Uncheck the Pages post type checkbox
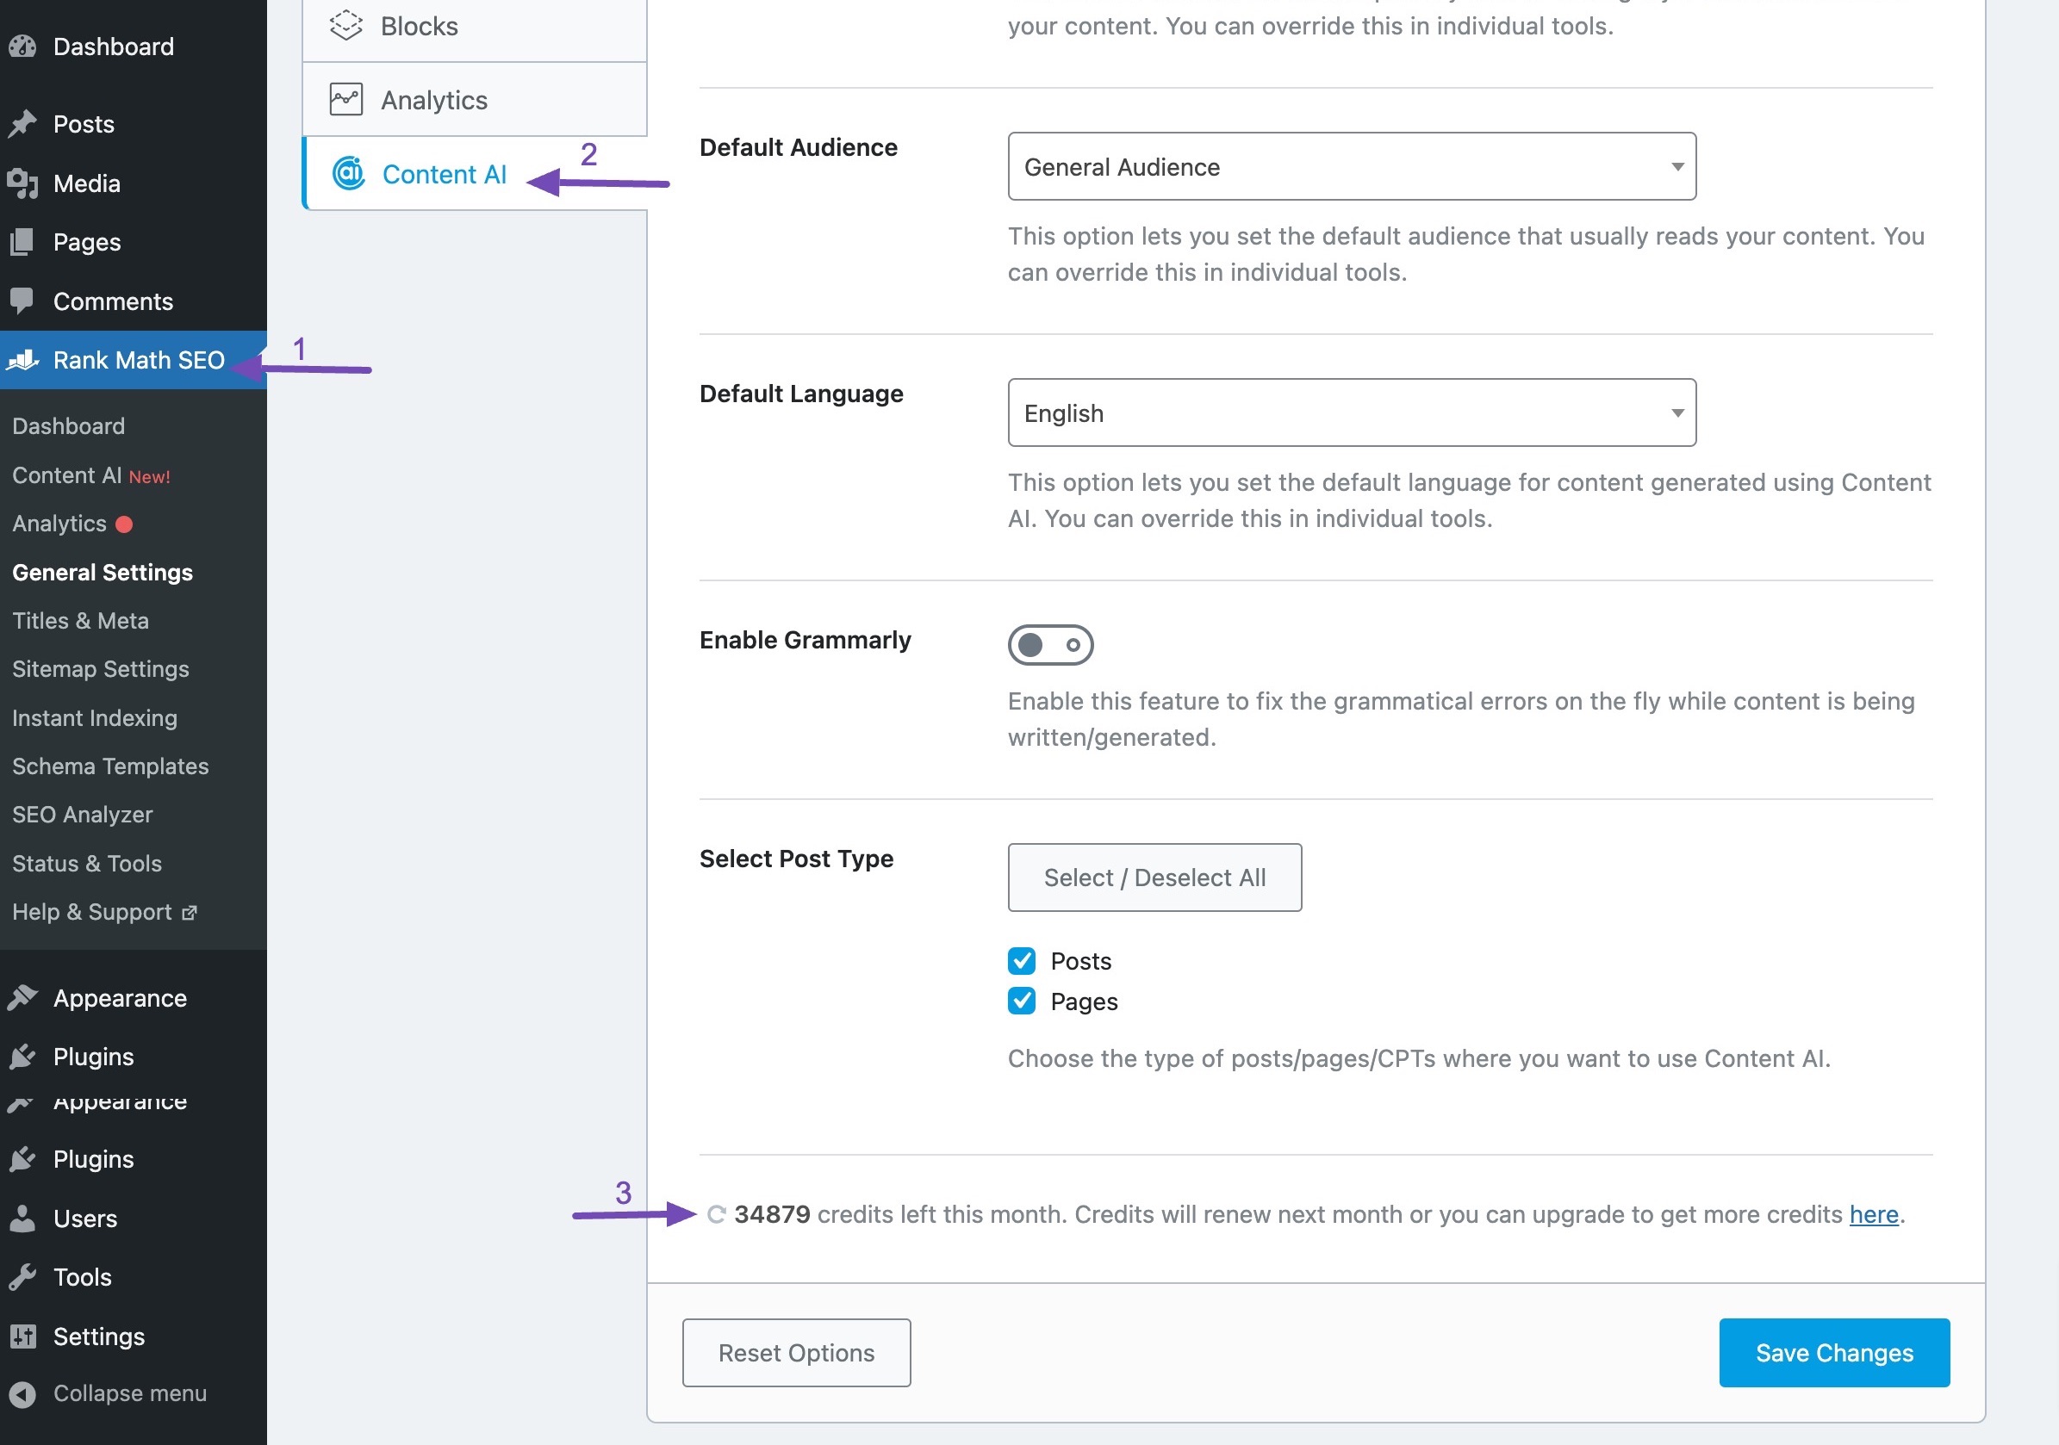This screenshot has height=1445, width=2059. tap(1022, 1001)
